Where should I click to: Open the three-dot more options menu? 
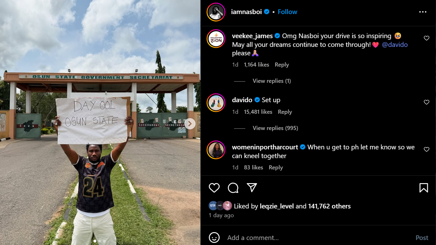423,12
